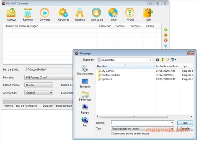Image resolution: width=197 pixels, height=141 pixels.
Task: Click the Resolución column header
Action: (105, 26)
